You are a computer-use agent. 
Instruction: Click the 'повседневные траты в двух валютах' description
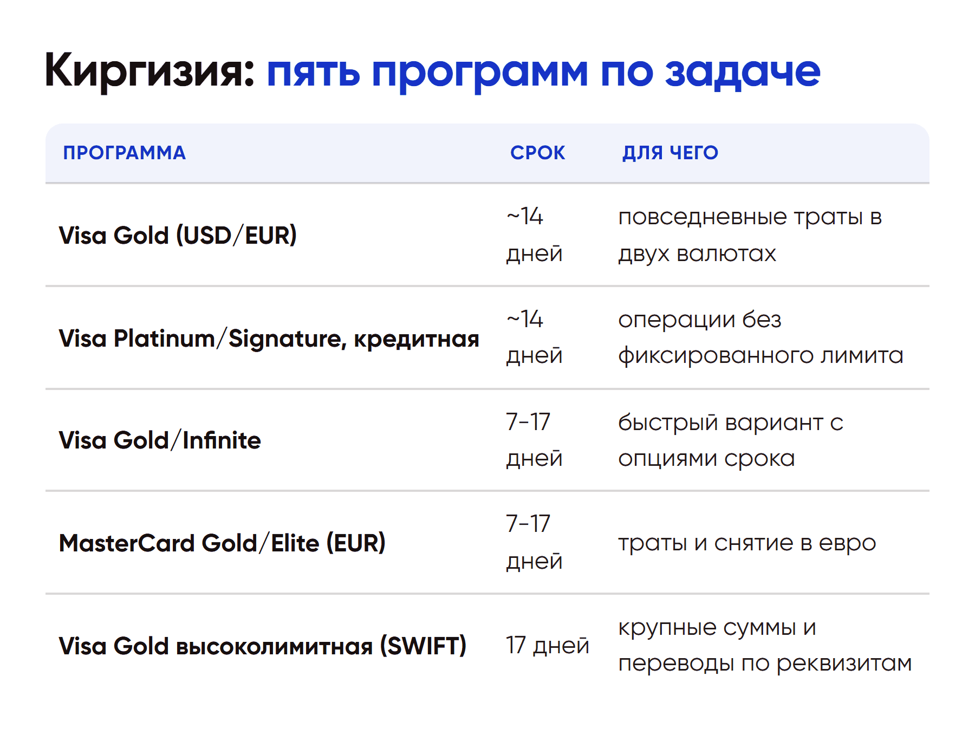(x=750, y=235)
